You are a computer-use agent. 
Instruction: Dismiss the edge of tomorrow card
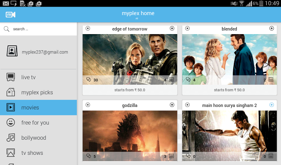coord(88,28)
